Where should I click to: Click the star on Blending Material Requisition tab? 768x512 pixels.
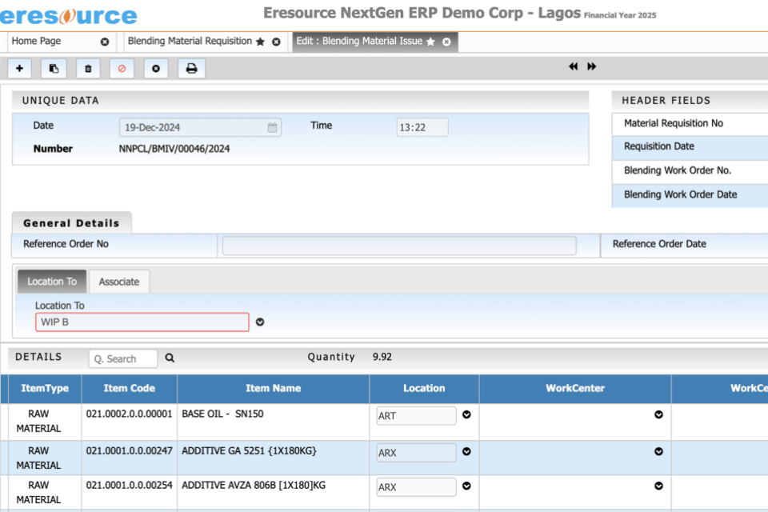click(261, 42)
